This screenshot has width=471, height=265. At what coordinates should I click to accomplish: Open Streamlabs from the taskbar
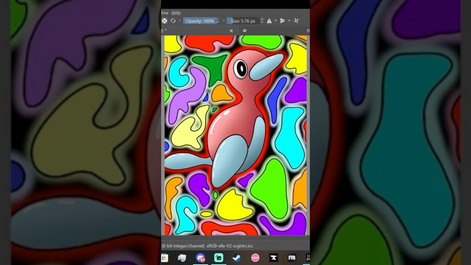(x=219, y=258)
